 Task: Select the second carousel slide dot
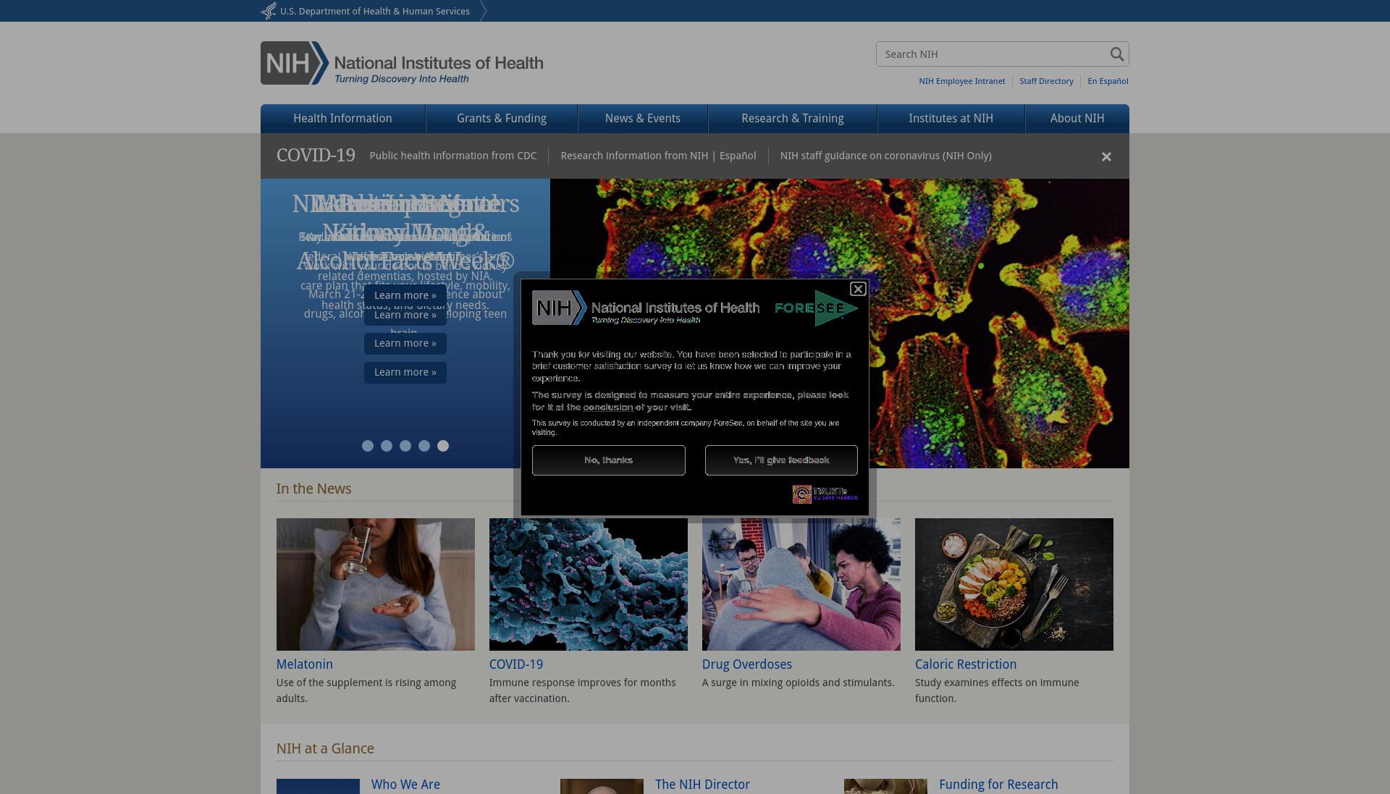pyautogui.click(x=387, y=446)
